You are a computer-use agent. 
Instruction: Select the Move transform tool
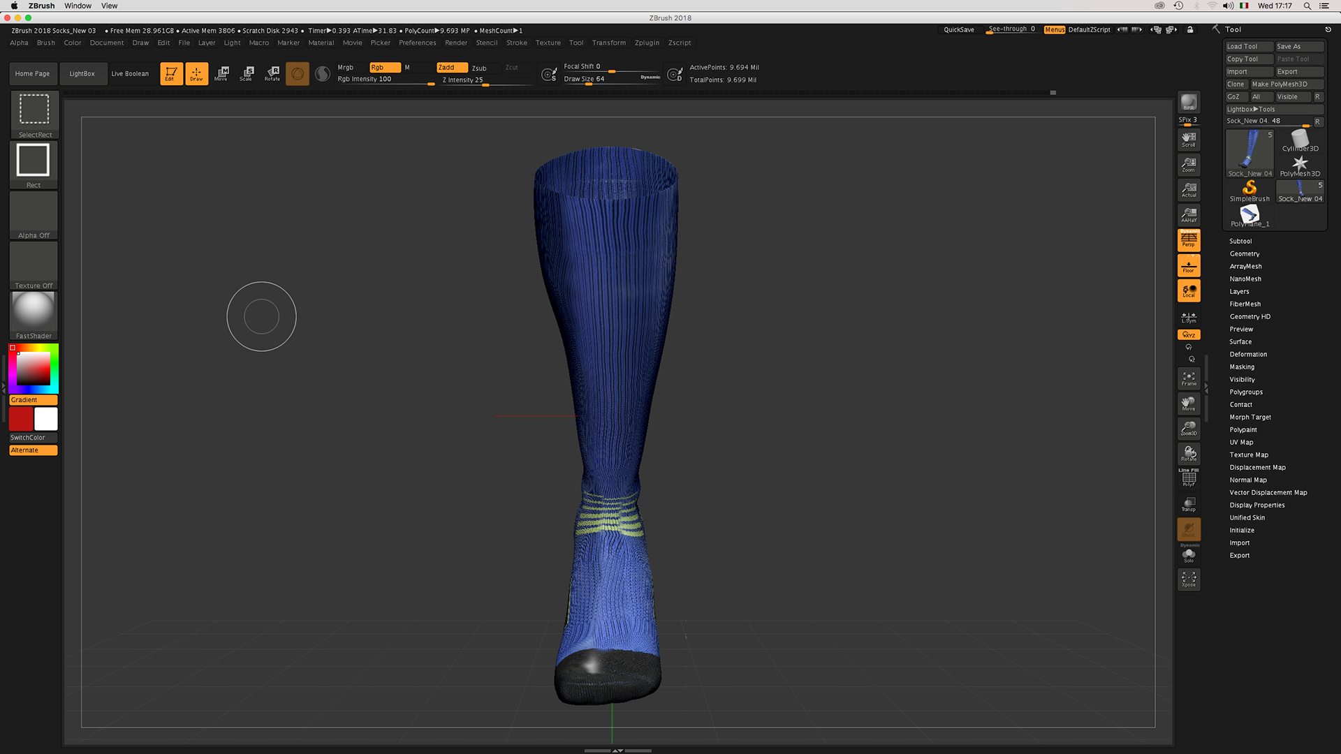coord(222,73)
